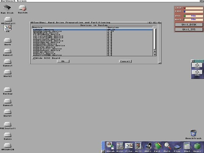Click device list scroll down arrow
204x153 pixels.
pyautogui.click(x=155, y=54)
